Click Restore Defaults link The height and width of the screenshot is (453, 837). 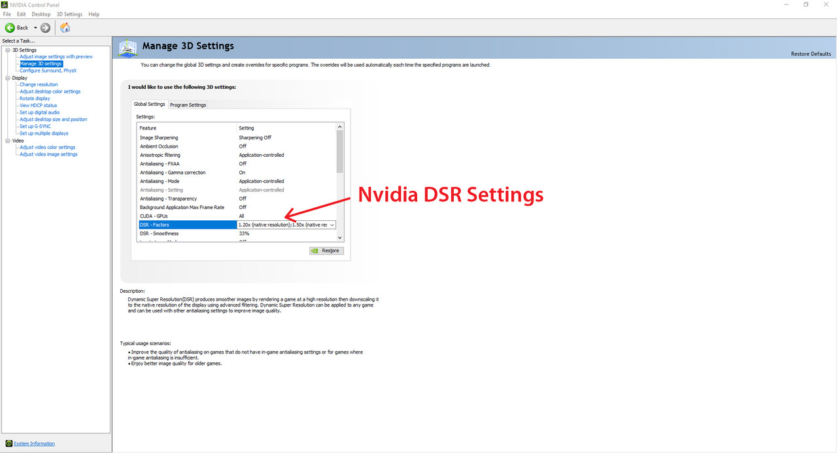coord(811,54)
